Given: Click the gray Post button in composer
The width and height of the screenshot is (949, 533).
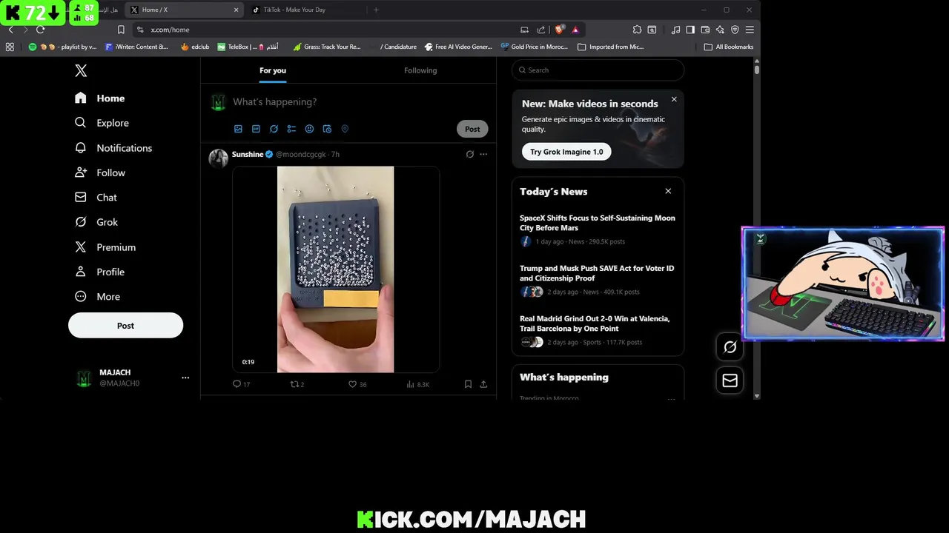Looking at the screenshot, I should 472,129.
